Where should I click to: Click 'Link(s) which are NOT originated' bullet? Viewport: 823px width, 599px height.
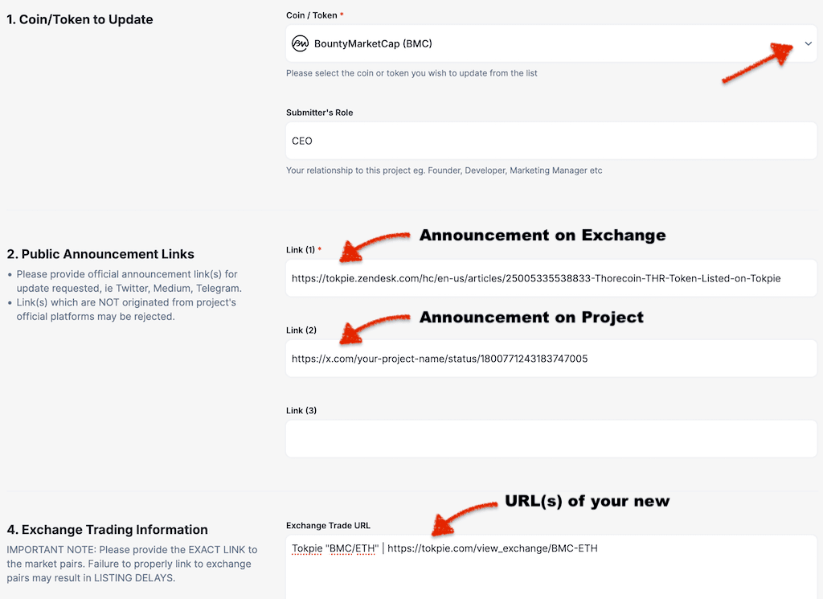[126, 310]
